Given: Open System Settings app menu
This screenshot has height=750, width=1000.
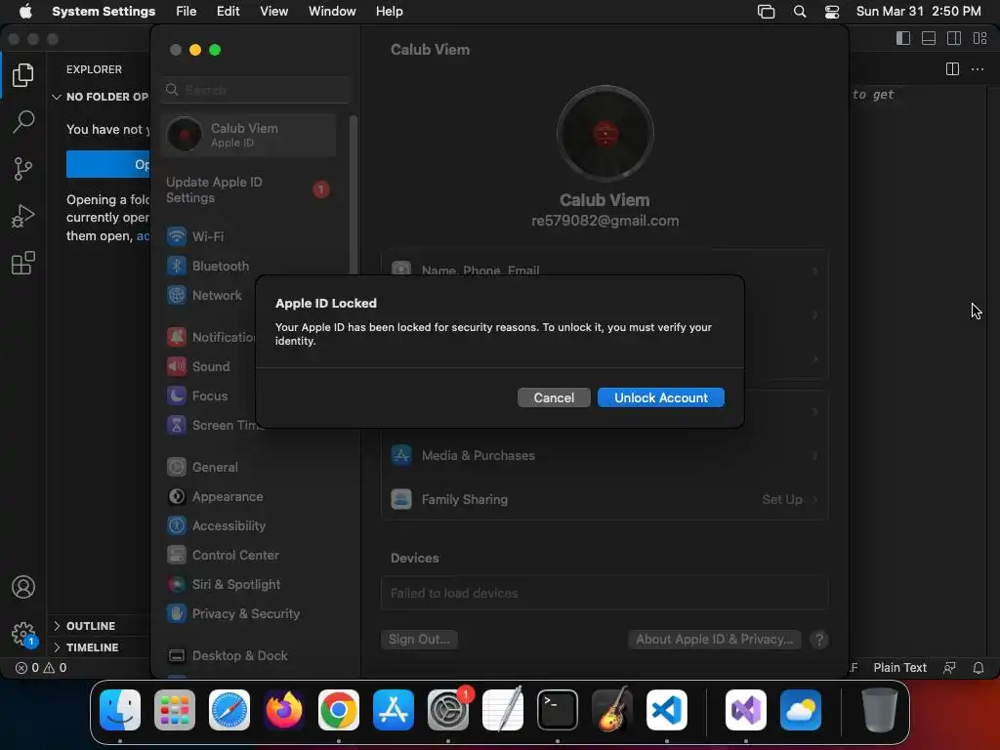Looking at the screenshot, I should pos(104,12).
